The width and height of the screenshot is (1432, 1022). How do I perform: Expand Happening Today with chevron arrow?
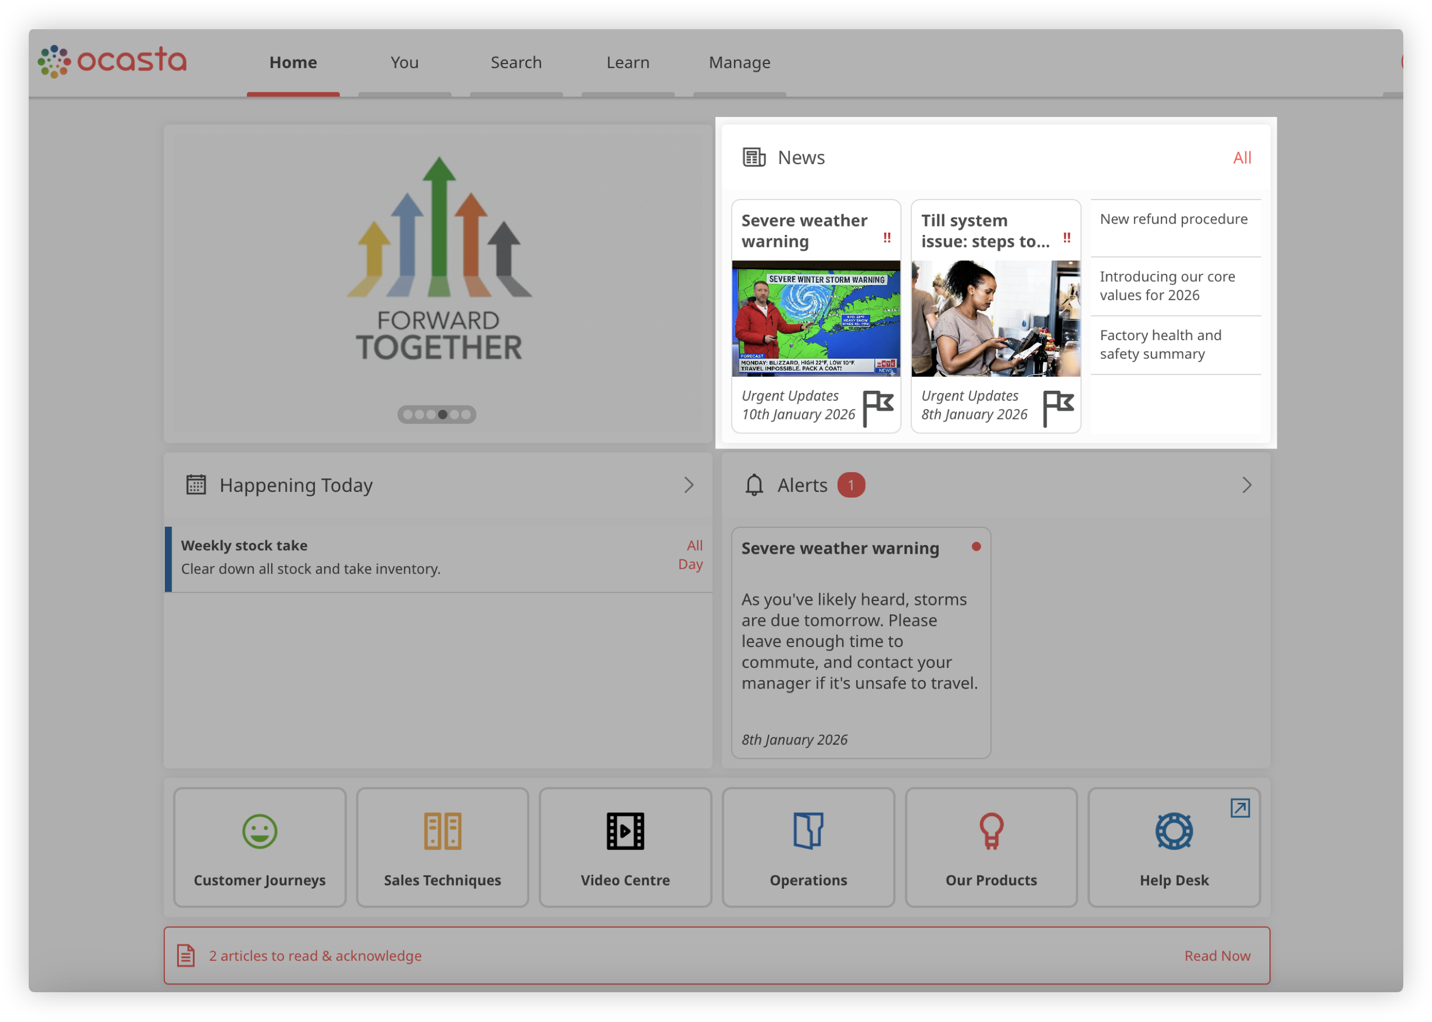pos(688,485)
